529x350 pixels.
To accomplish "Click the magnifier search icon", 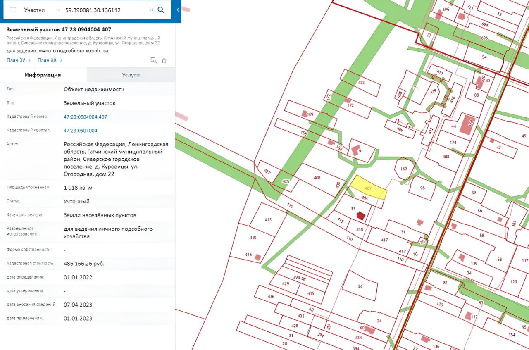I will [x=161, y=10].
